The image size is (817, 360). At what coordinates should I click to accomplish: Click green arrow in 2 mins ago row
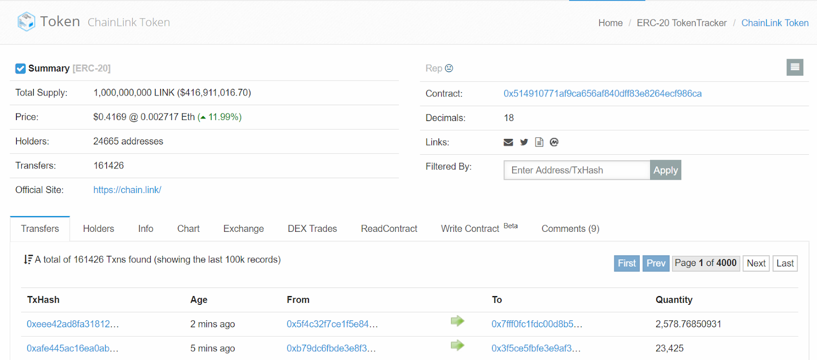pos(458,321)
